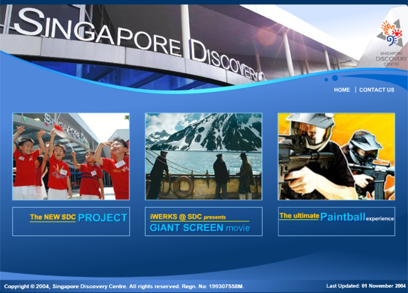This screenshot has height=293, width=408.
Task: Click the Copyright 2004 Singapore Discovery Centre text
Action: [124, 286]
